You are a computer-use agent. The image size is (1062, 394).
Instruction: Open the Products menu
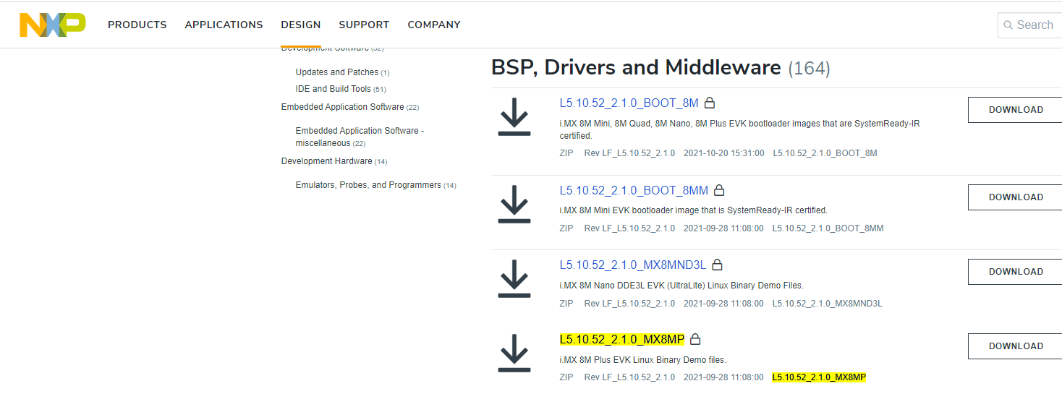137,25
